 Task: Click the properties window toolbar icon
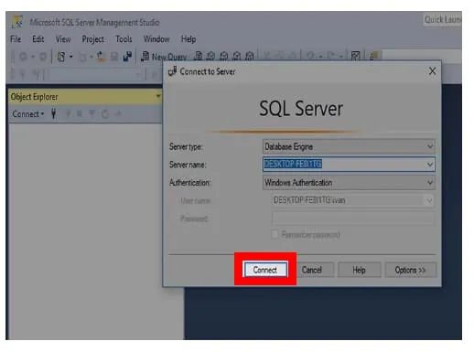click(x=356, y=56)
